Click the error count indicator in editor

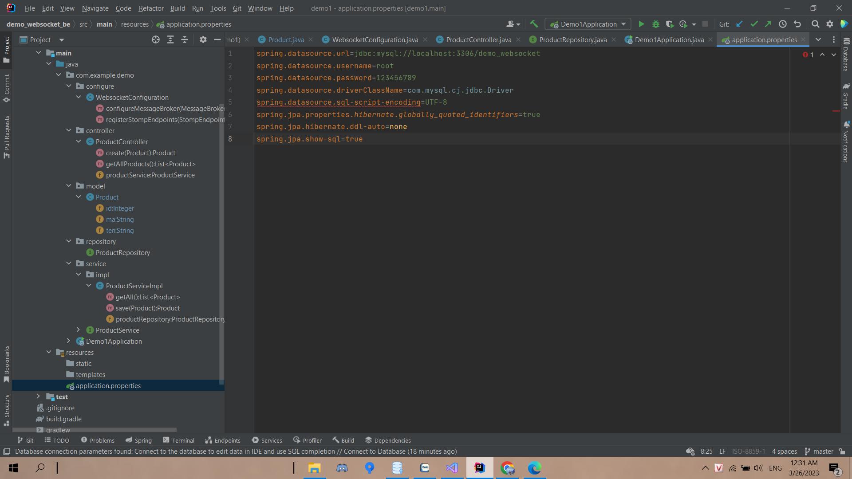tap(808, 55)
